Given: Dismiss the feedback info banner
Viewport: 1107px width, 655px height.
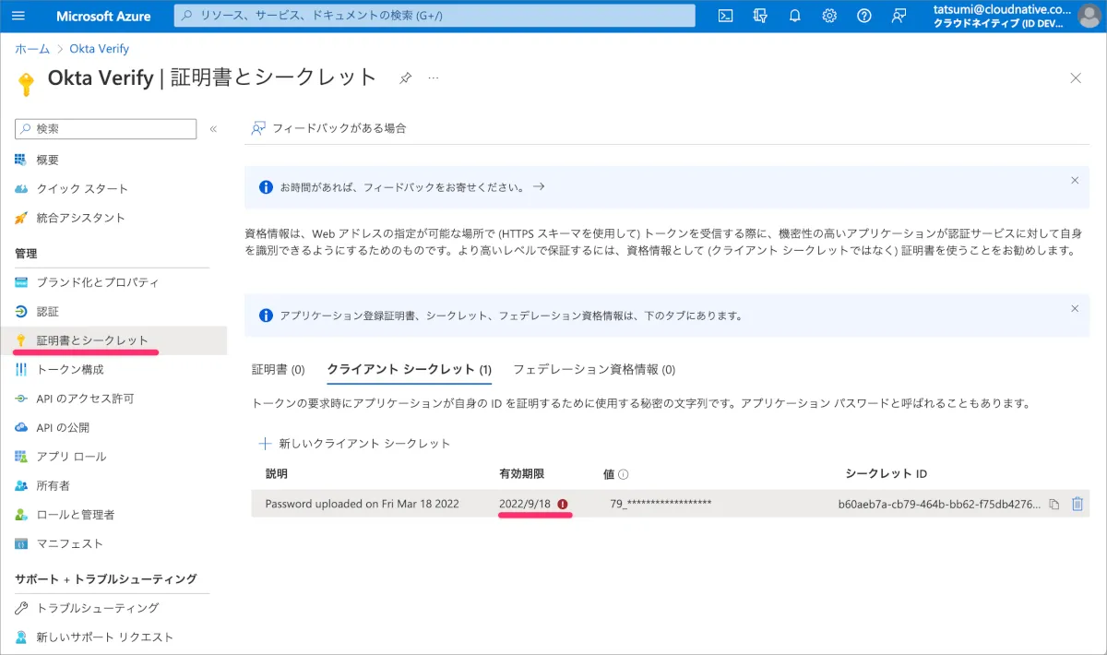Looking at the screenshot, I should point(1074,181).
